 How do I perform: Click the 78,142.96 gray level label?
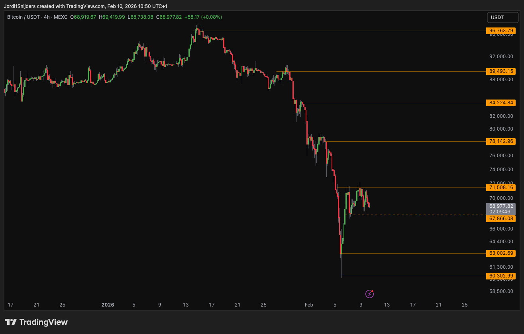pyautogui.click(x=500, y=141)
